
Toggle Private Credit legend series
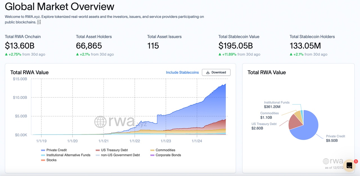[x=56, y=150]
